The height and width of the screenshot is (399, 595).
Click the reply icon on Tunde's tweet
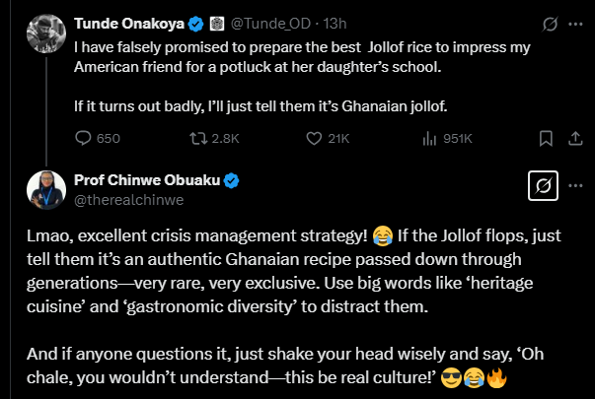pyautogui.click(x=84, y=139)
